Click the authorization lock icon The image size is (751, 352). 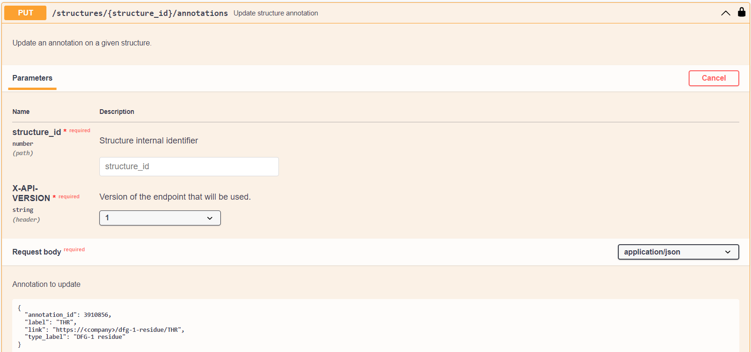pos(742,12)
